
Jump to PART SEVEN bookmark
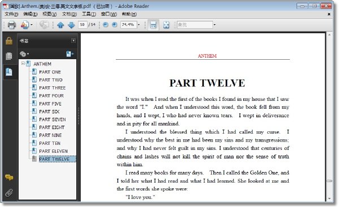pyautogui.click(x=53, y=120)
